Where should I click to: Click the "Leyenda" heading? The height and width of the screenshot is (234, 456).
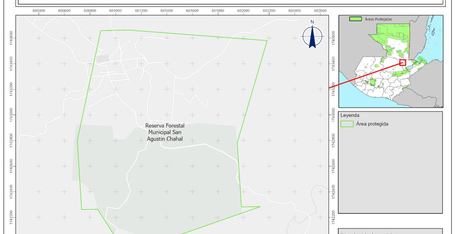350,115
